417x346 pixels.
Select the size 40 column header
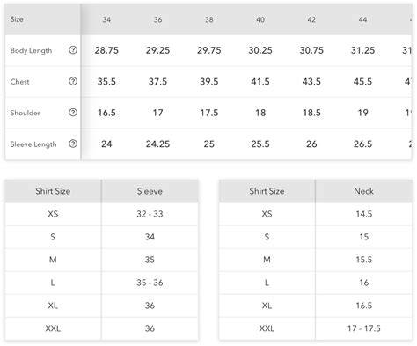tap(260, 19)
